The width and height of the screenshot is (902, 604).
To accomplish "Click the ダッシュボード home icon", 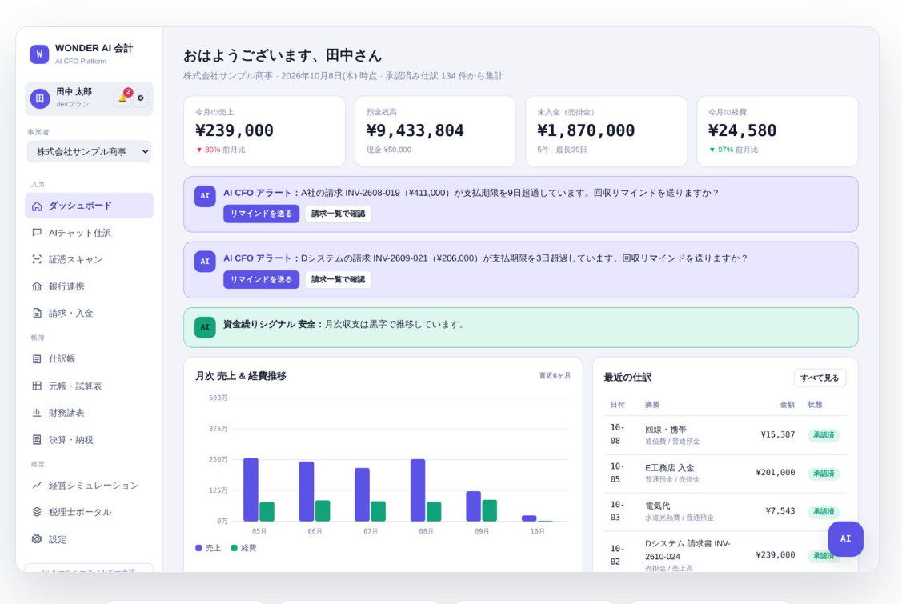I will [37, 206].
